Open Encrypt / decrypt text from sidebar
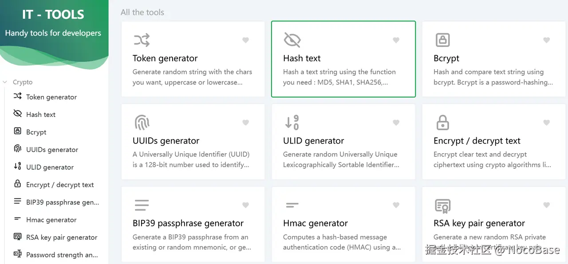The image size is (568, 264). (x=60, y=185)
